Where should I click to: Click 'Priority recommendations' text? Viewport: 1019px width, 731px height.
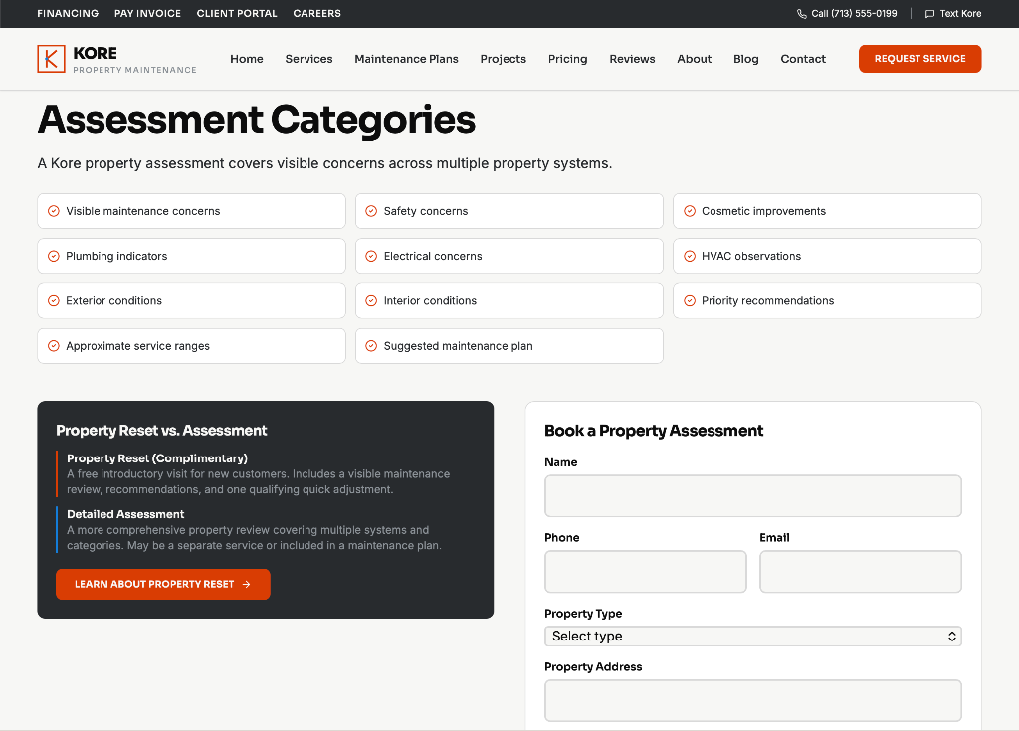[x=767, y=300]
